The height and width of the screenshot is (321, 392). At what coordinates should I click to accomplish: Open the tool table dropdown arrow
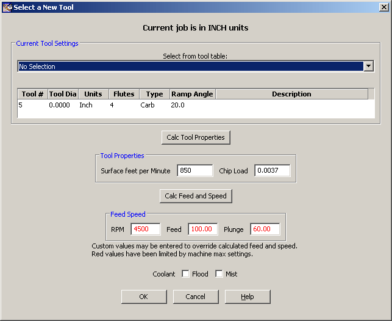tap(368, 67)
